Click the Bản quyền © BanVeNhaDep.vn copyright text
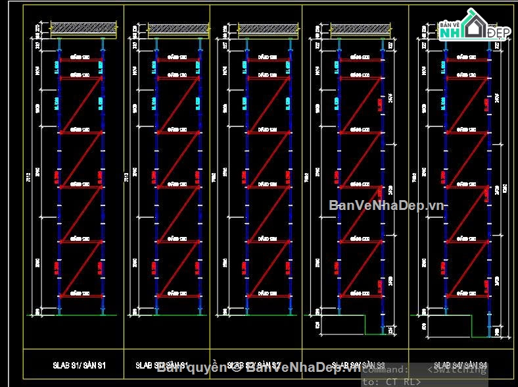This screenshot has height=387, width=518. [258, 367]
